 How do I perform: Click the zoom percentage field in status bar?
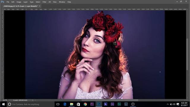[5, 100]
